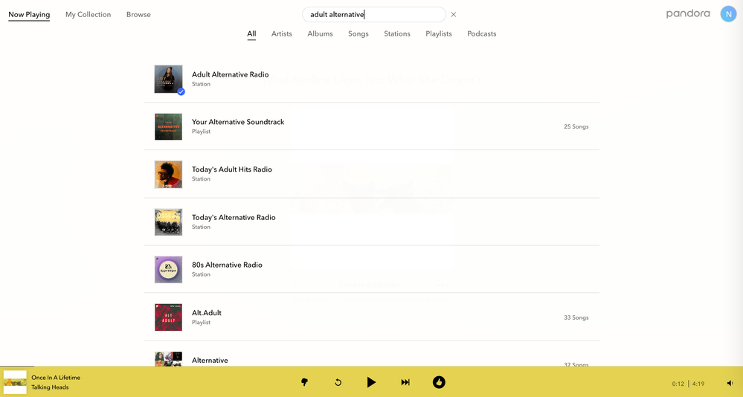Image resolution: width=743 pixels, height=397 pixels.
Task: Click the 80s Alternative Radio thumbnail
Action: [x=168, y=269]
